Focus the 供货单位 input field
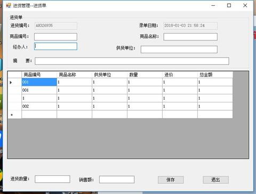The image size is (256, 194). click(x=179, y=50)
